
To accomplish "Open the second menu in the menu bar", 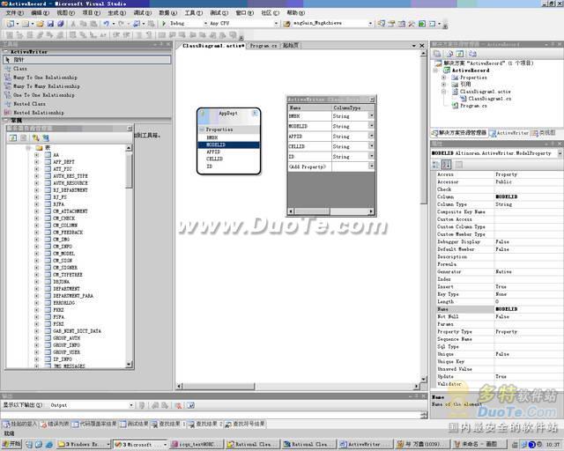I will 40,13.
